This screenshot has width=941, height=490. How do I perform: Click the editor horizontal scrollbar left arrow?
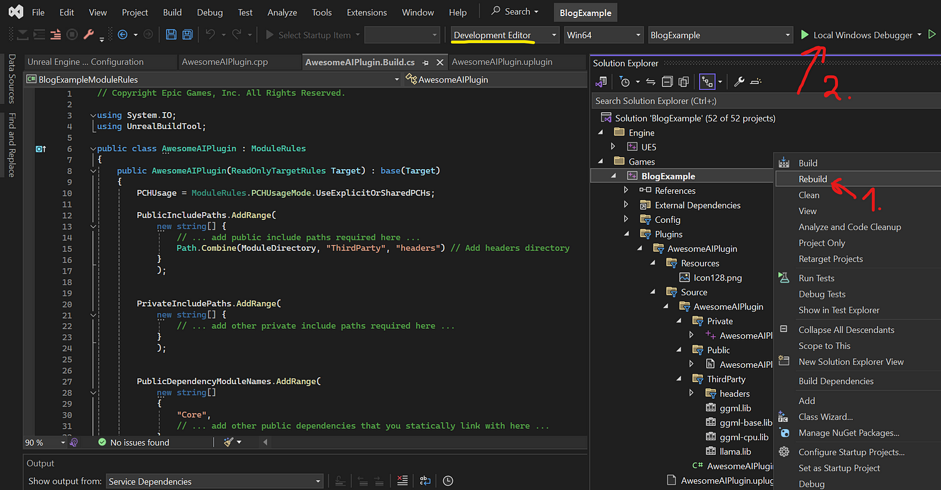(x=265, y=442)
